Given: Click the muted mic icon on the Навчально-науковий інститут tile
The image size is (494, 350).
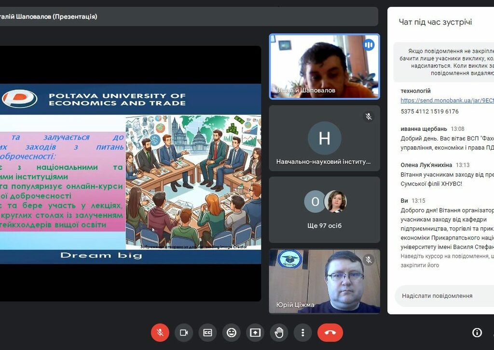Looking at the screenshot, I should click(369, 117).
